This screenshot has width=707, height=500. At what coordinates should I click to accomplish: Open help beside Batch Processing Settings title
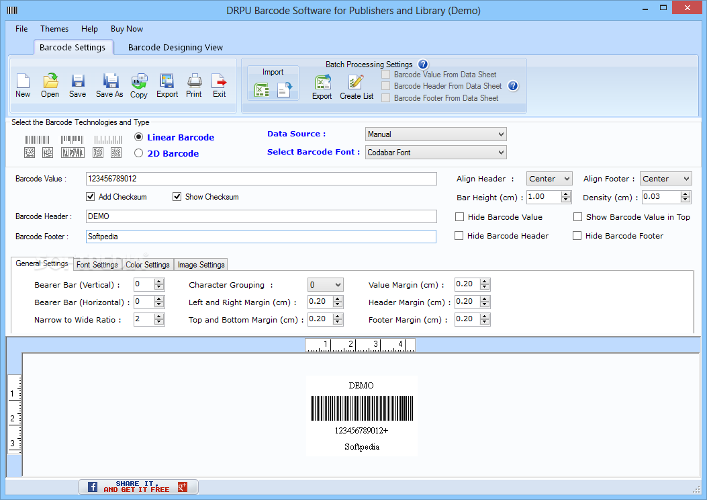coord(423,64)
